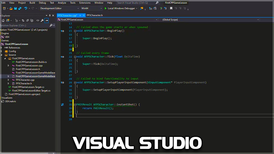Open the Win64 platform dropdown
Screen dimensions: 274x154
tap(92, 8)
